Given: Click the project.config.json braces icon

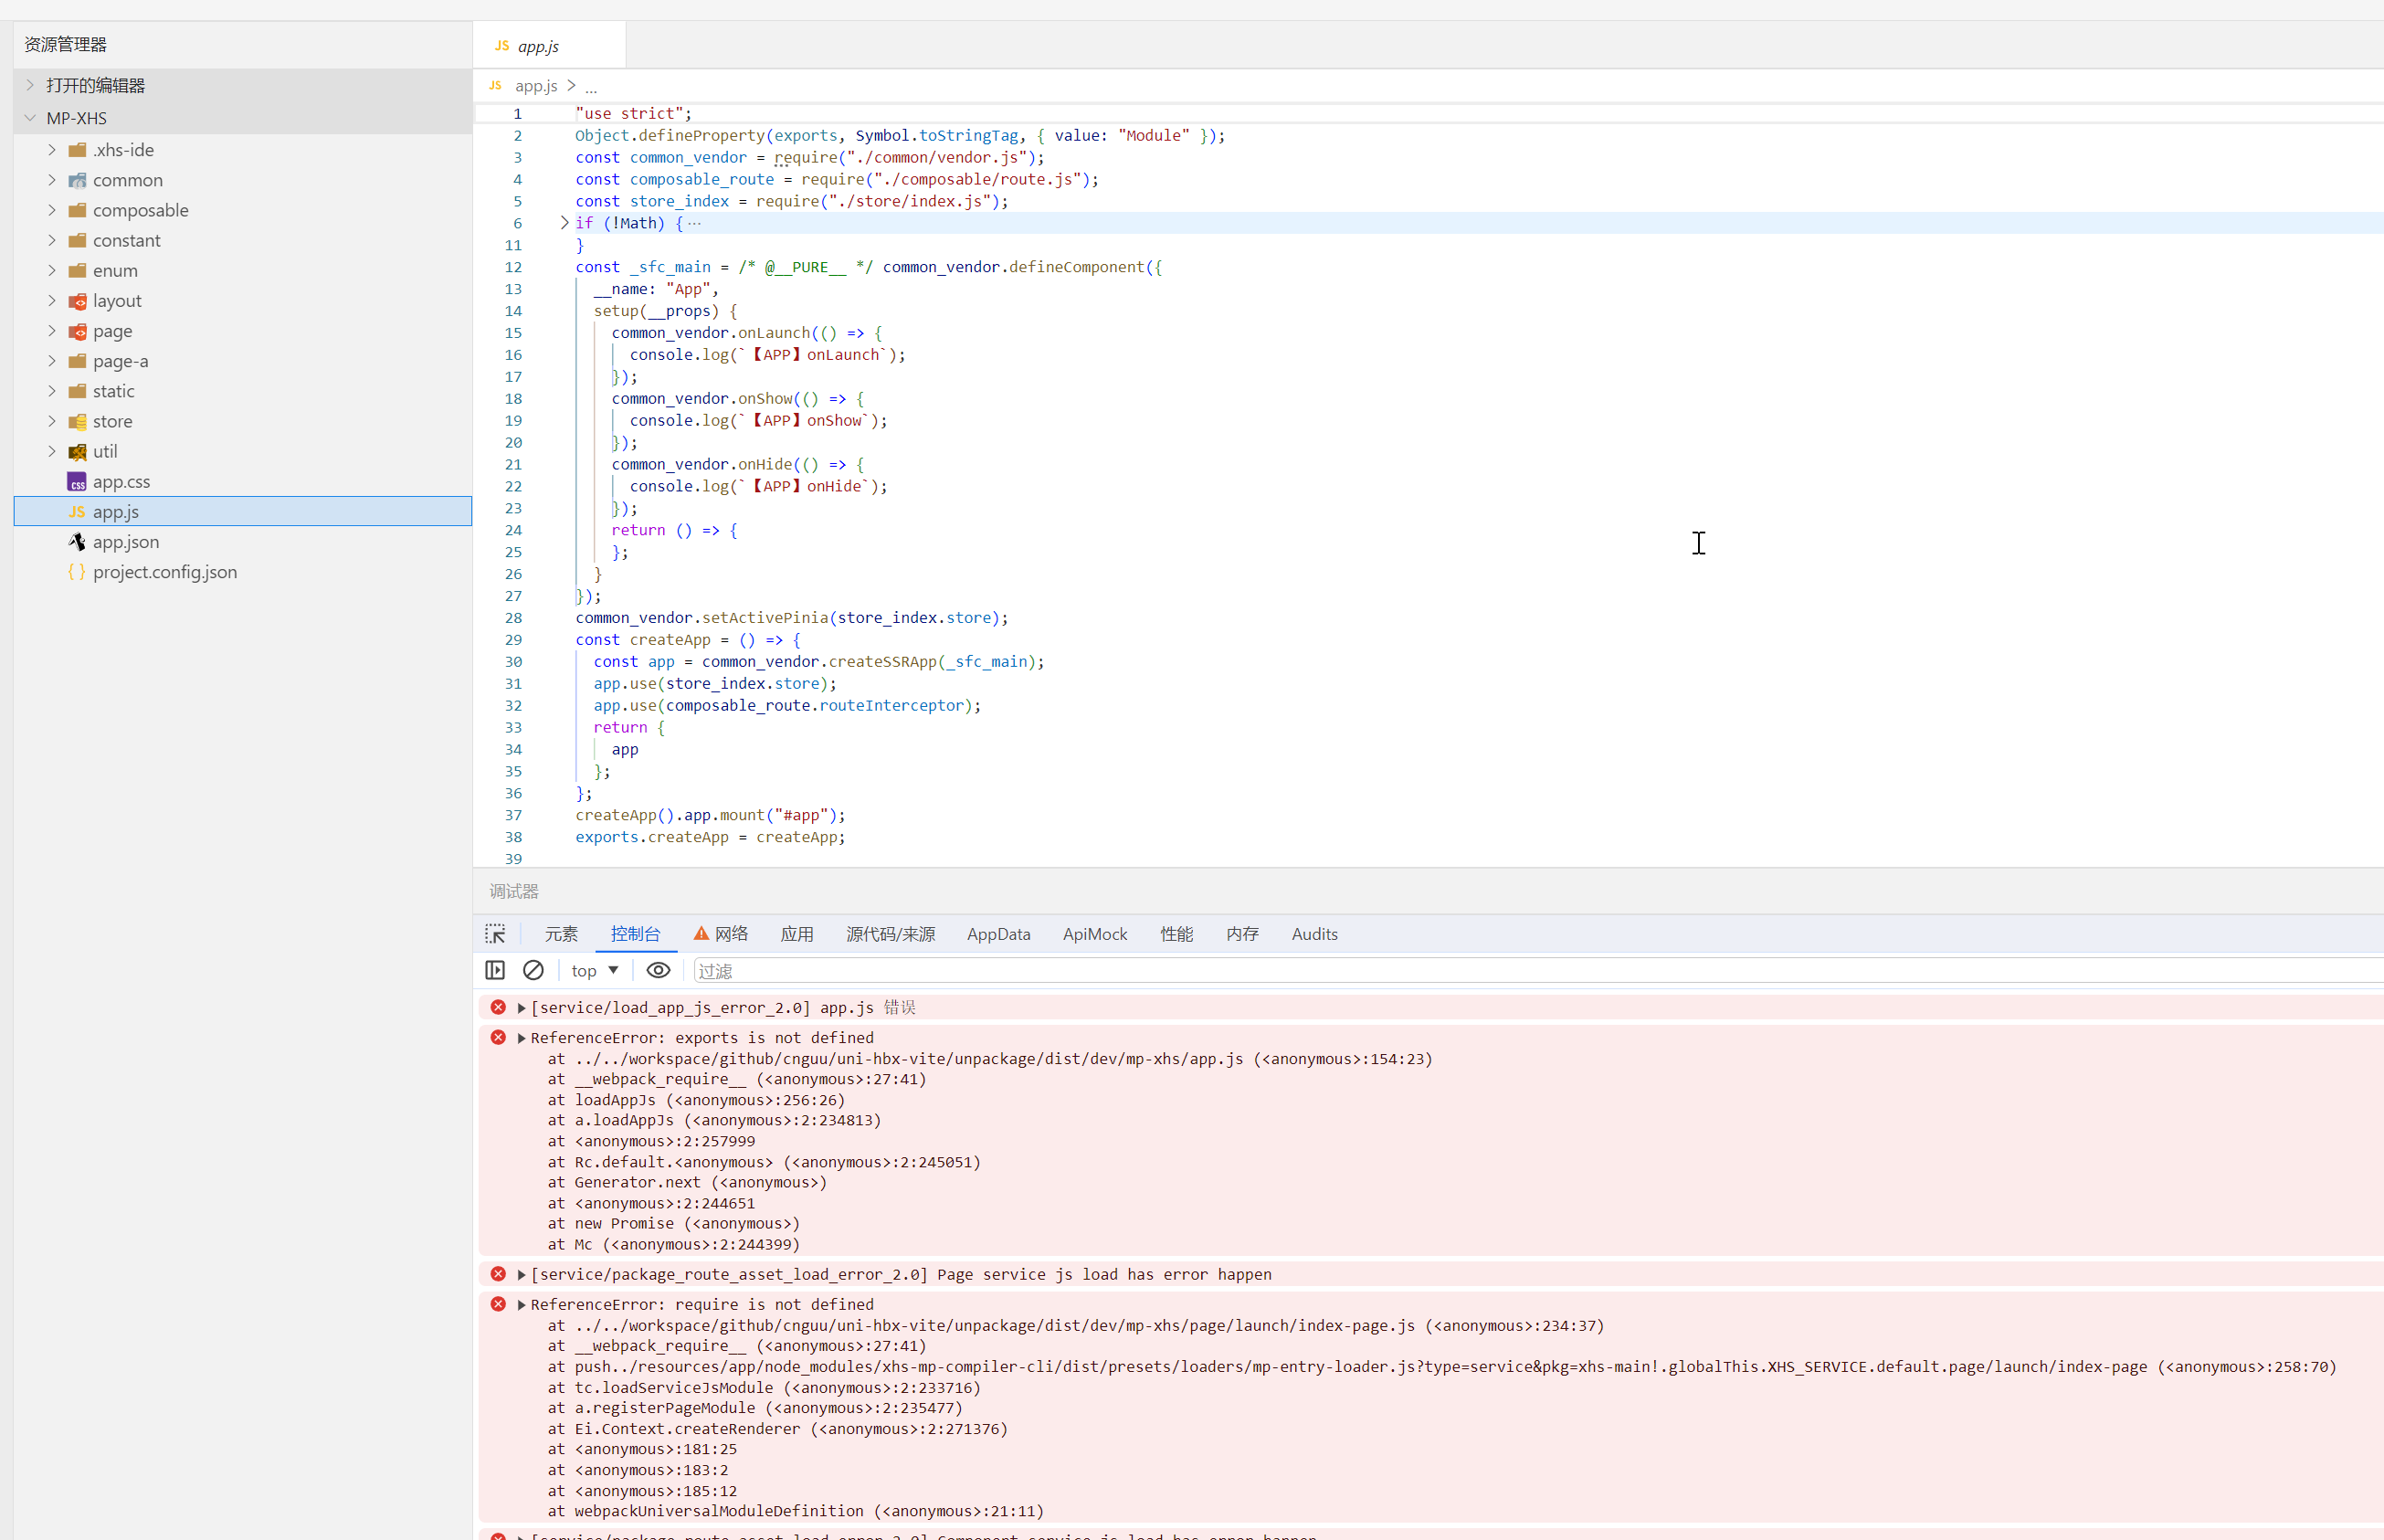Looking at the screenshot, I should (x=77, y=572).
